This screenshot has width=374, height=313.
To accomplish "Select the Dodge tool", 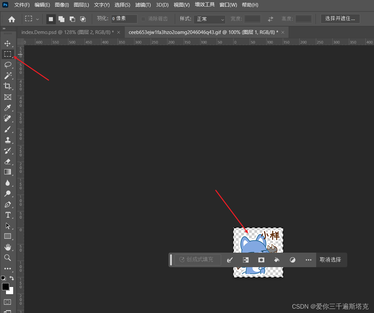I will [x=8, y=194].
